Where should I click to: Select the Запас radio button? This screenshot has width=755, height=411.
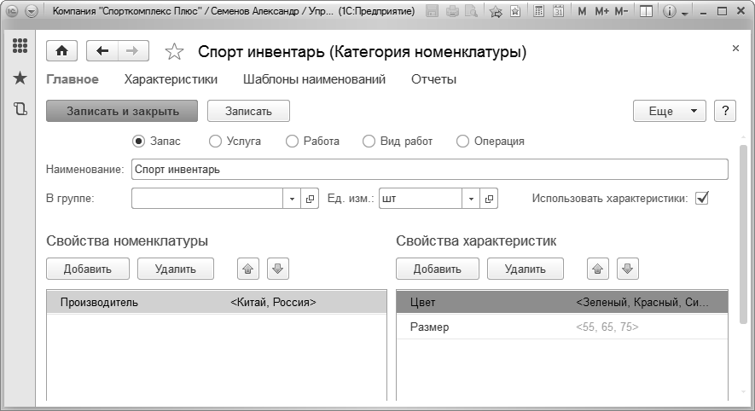(138, 141)
